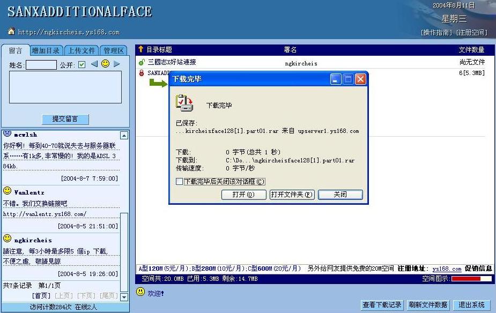The width and height of the screenshot is (496, 313).
Task: Click the download complete icon in dialog
Action: coord(184,103)
